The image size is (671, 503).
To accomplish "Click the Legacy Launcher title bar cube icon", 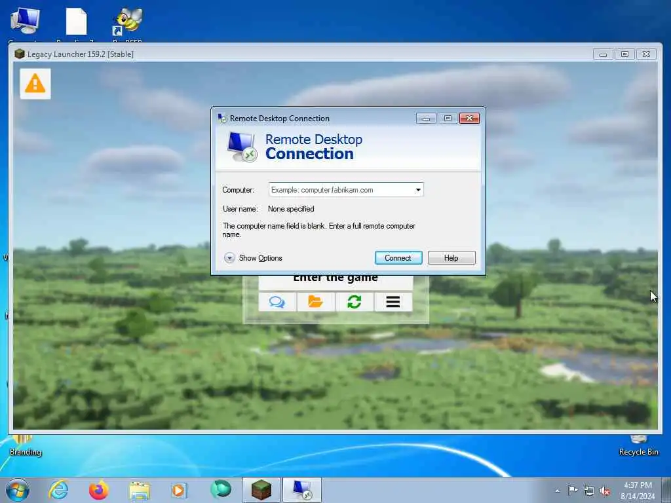I will click(19, 54).
